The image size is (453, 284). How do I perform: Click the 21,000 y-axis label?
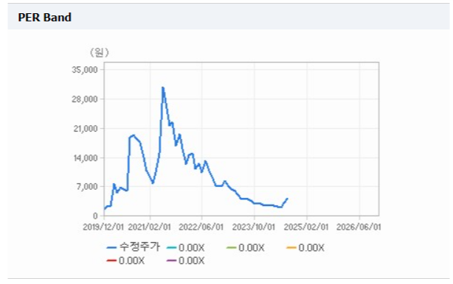[86, 129]
